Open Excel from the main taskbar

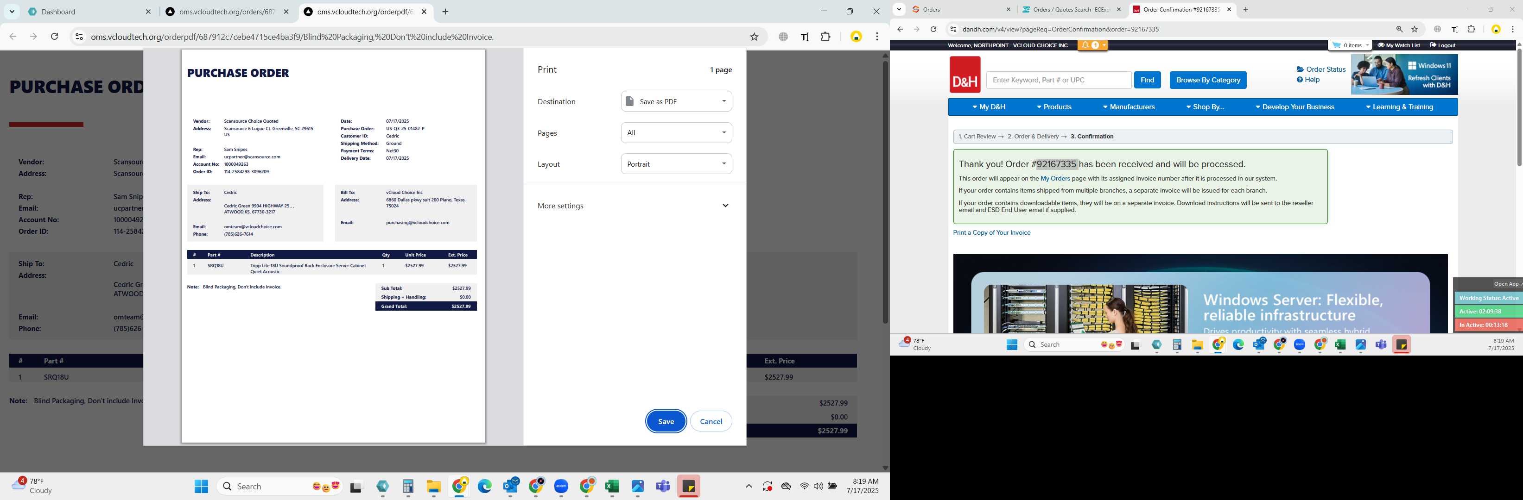point(612,486)
